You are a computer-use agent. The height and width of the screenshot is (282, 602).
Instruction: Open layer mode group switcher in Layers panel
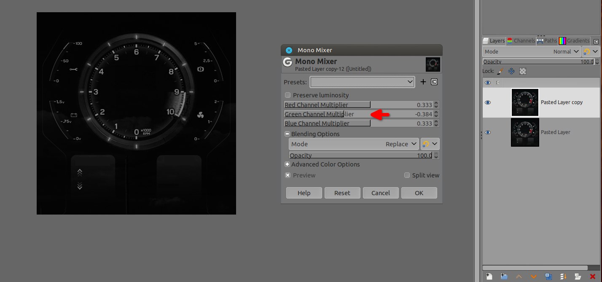point(591,51)
